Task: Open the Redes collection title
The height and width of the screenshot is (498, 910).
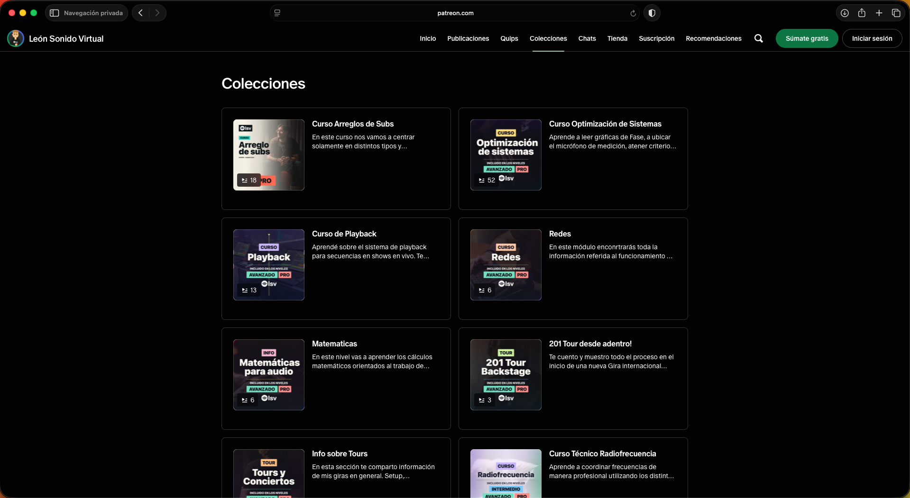Action: [560, 234]
